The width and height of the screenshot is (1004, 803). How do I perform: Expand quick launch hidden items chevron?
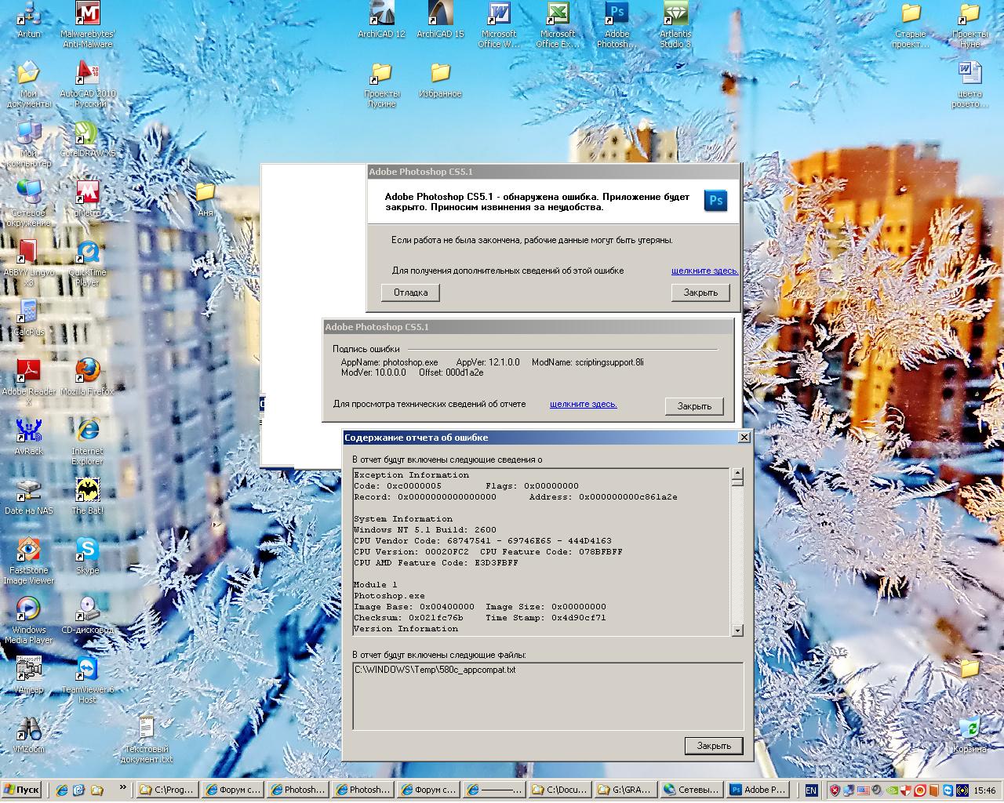point(122,787)
